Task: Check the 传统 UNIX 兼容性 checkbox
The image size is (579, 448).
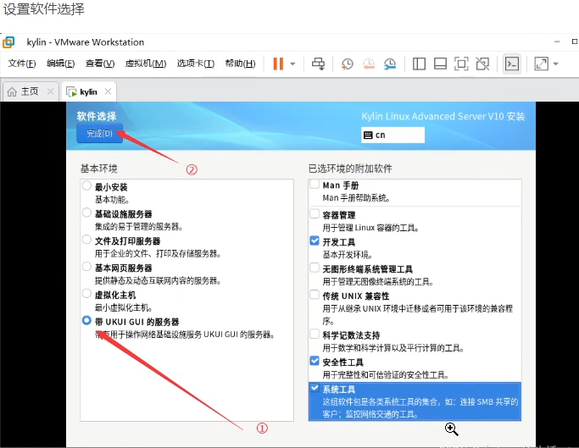Action: (315, 295)
